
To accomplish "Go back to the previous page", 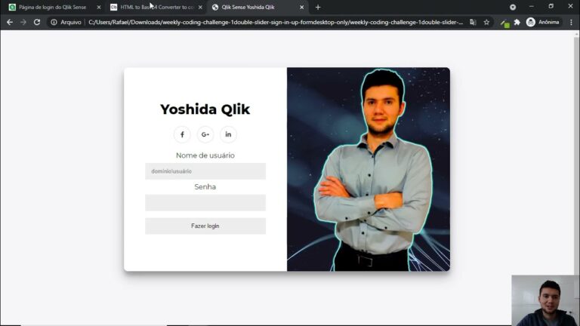I will (10, 22).
